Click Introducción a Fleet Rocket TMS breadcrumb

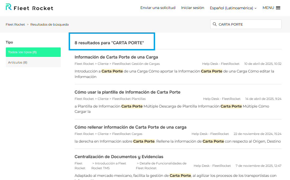pyautogui.click(x=109, y=166)
